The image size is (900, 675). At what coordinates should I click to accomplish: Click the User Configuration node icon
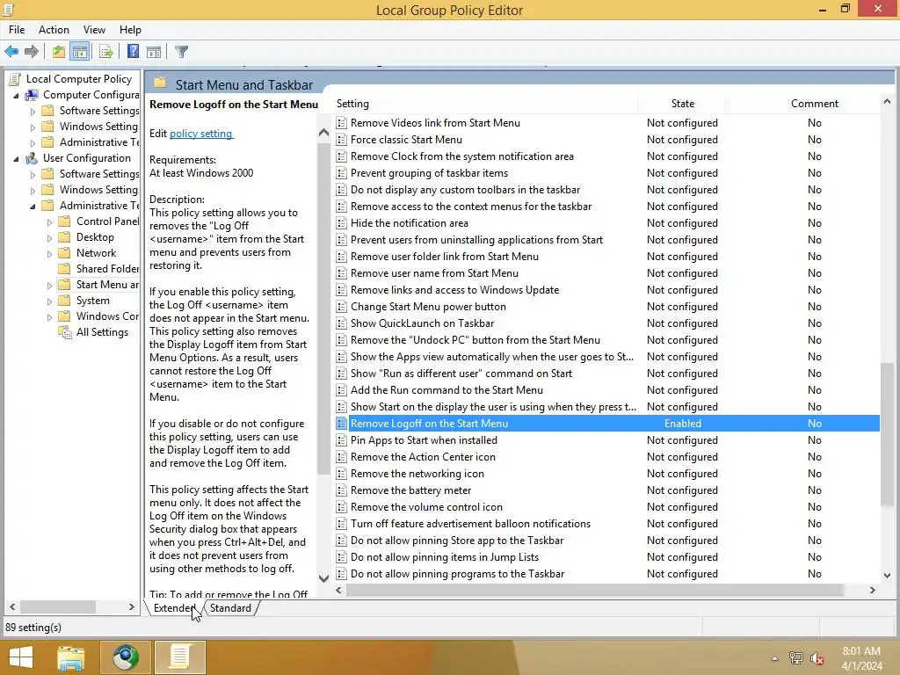[33, 158]
